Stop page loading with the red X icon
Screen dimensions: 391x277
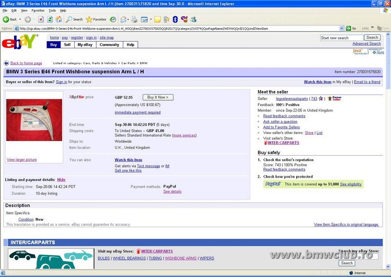[41, 19]
